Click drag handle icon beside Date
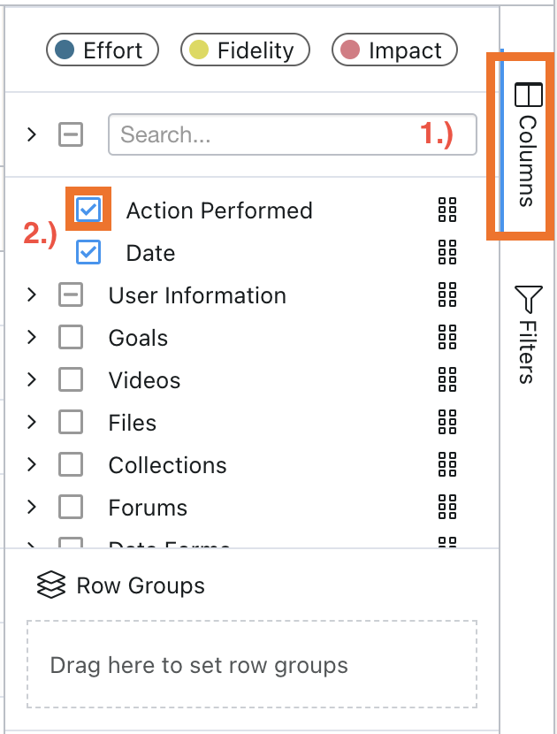The image size is (557, 734). pyautogui.click(x=447, y=253)
